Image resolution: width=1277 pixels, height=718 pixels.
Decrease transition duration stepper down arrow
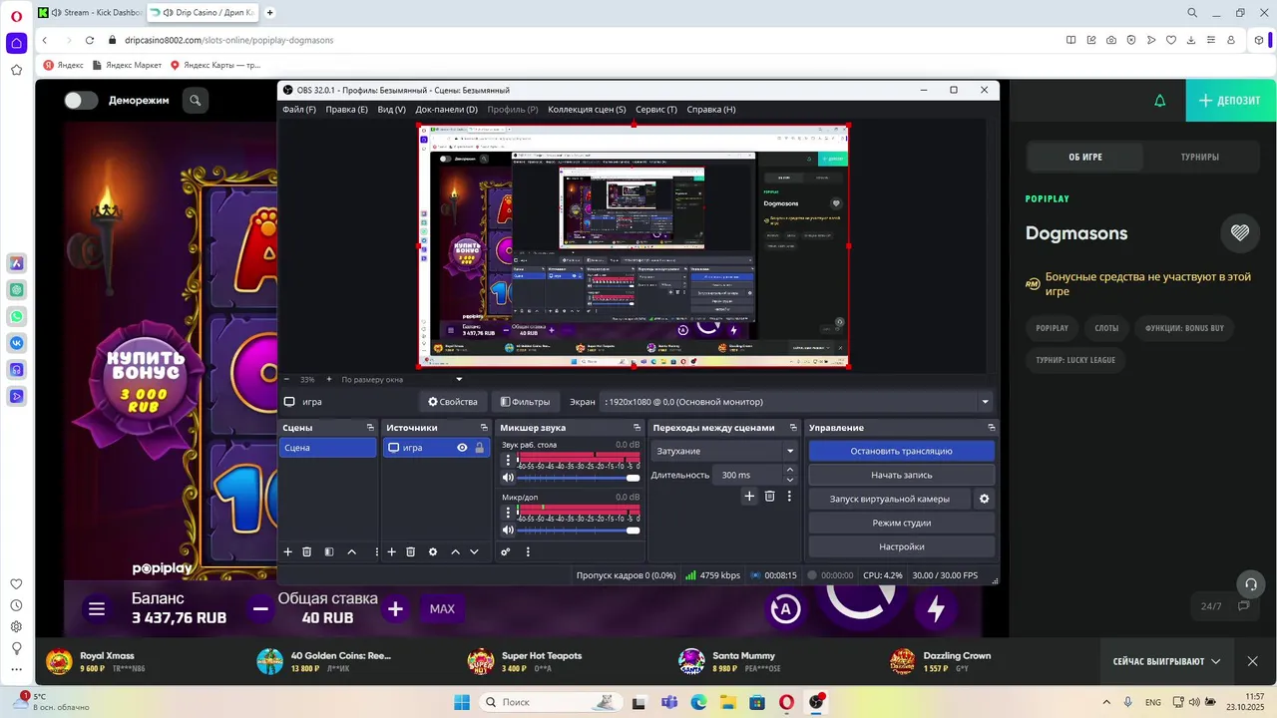coord(790,480)
